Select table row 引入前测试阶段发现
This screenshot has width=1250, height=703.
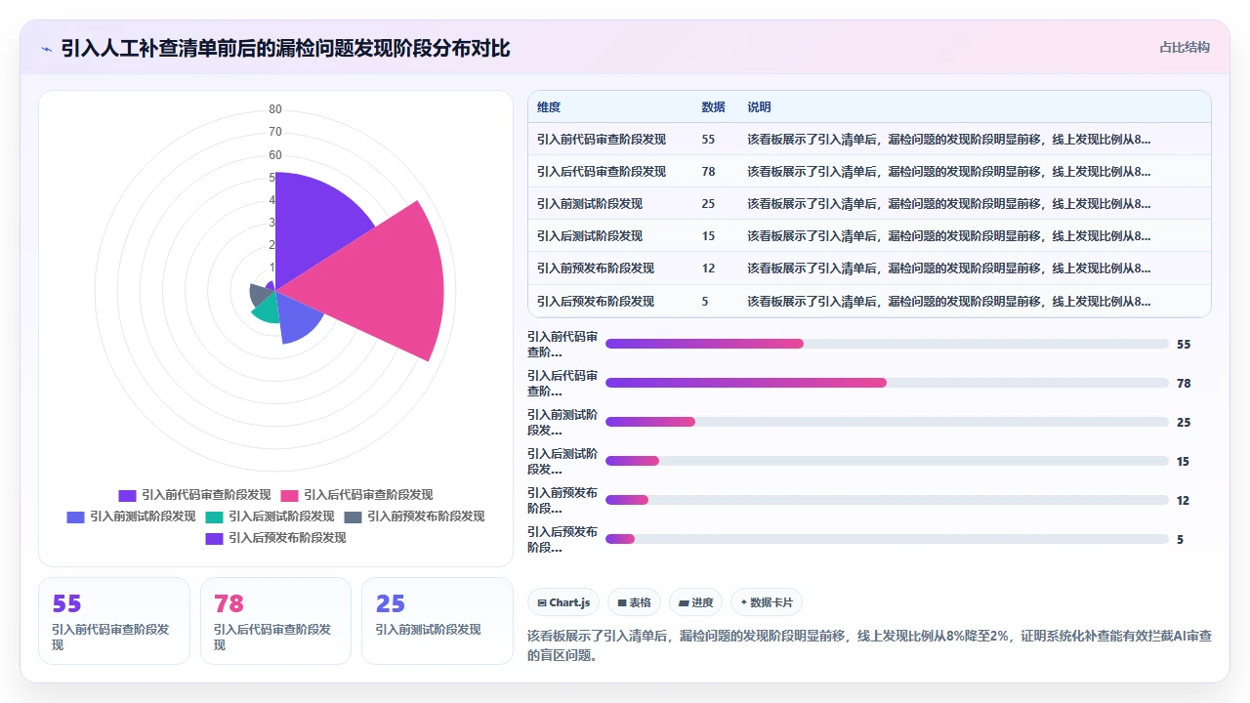pos(869,204)
